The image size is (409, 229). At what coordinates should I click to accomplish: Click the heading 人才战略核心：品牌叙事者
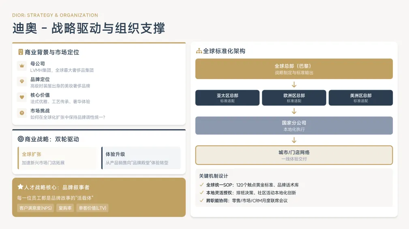click(57, 187)
